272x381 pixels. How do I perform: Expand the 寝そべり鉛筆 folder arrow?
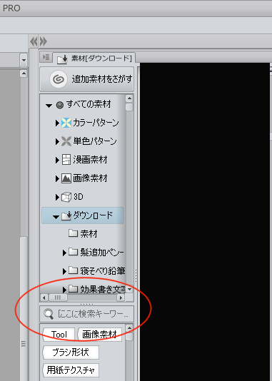[64, 271]
